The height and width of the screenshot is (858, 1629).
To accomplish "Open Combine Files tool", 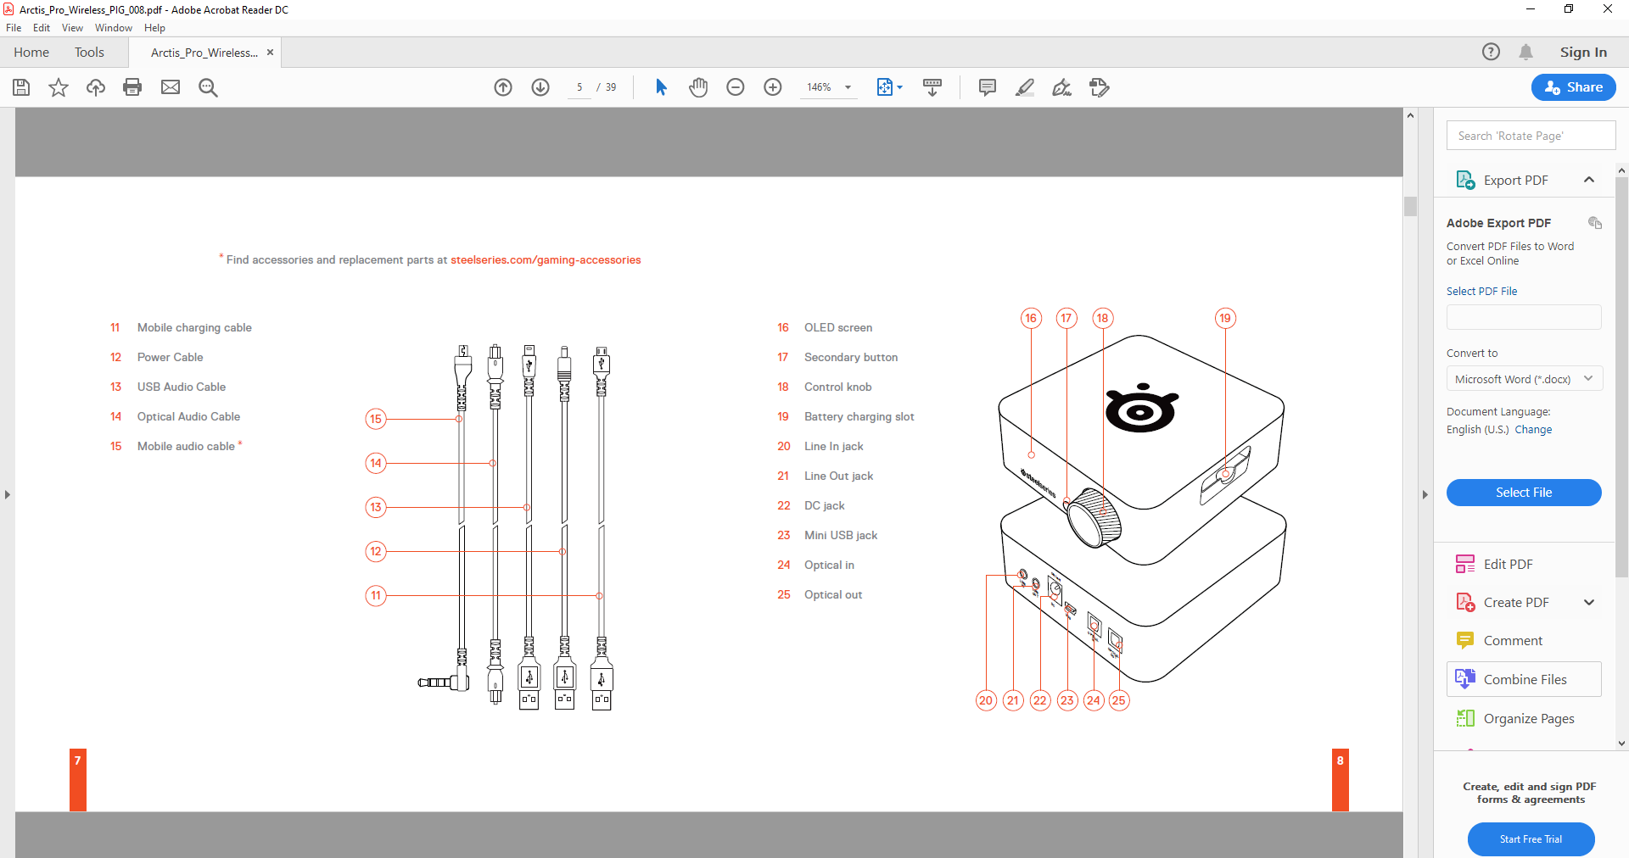I will pyautogui.click(x=1524, y=679).
